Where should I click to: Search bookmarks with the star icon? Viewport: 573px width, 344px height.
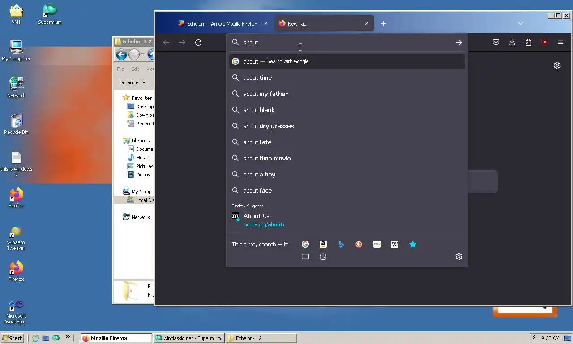pyautogui.click(x=413, y=244)
